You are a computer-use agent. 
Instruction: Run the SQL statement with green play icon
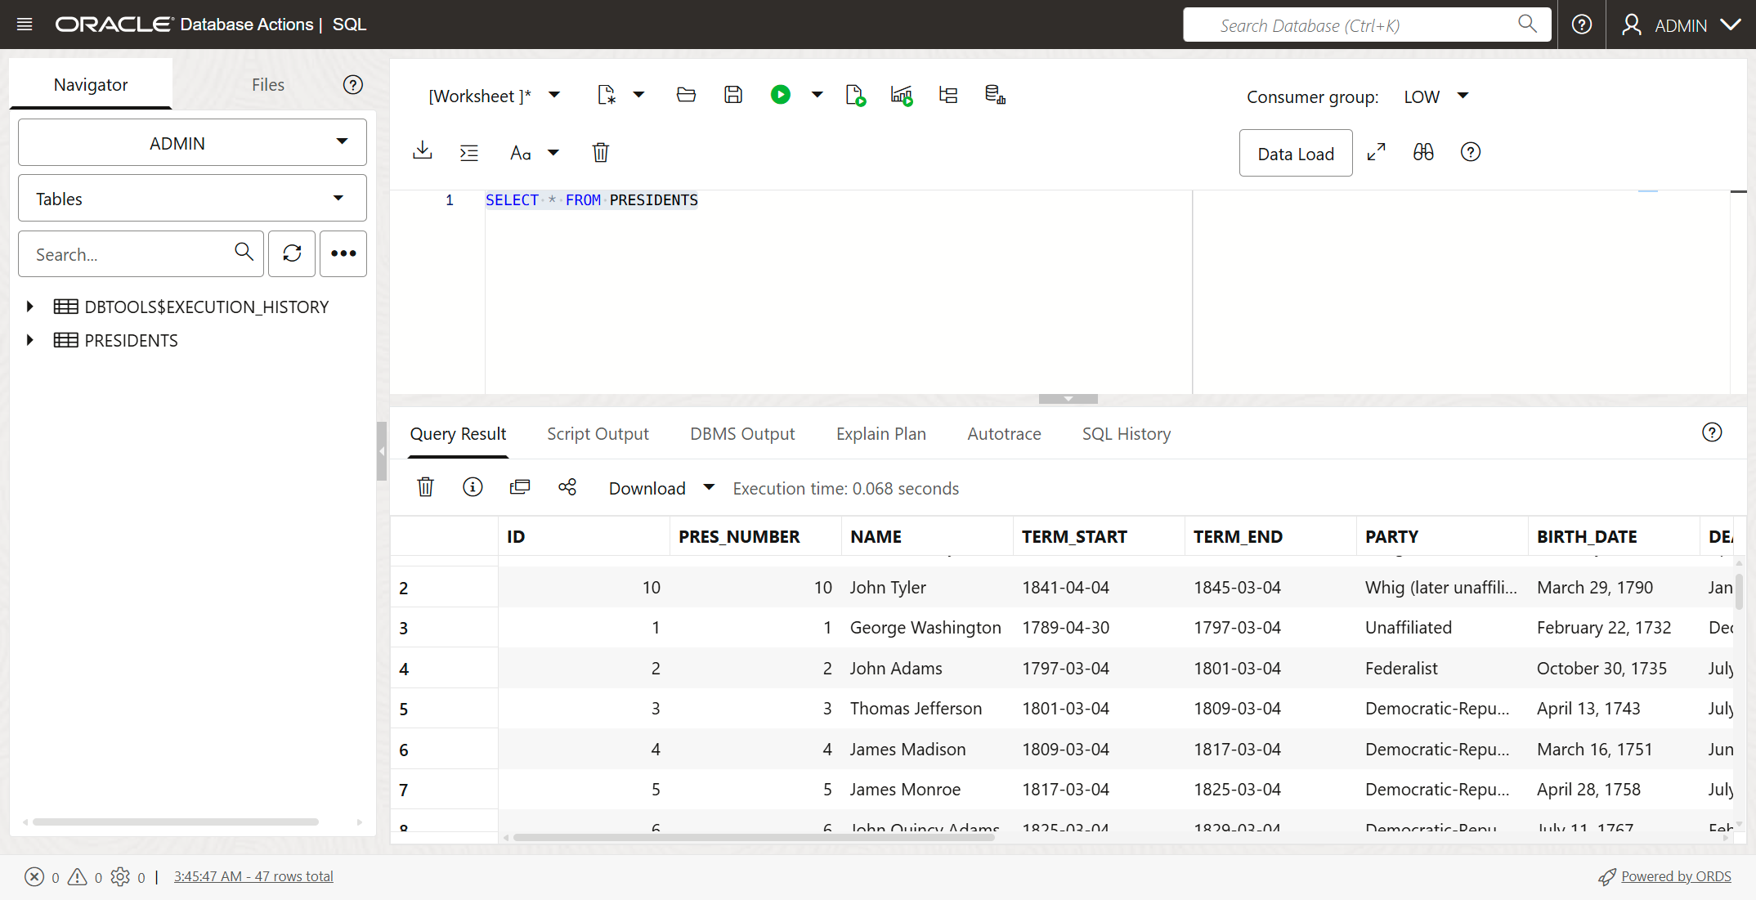coord(780,95)
